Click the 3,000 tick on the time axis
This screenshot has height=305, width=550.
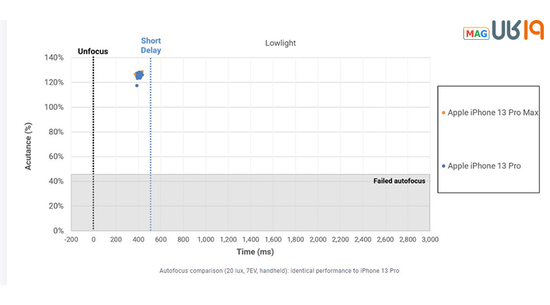point(430,239)
